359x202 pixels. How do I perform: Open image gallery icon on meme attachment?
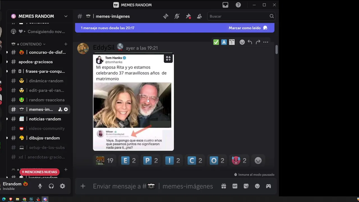click(x=168, y=59)
